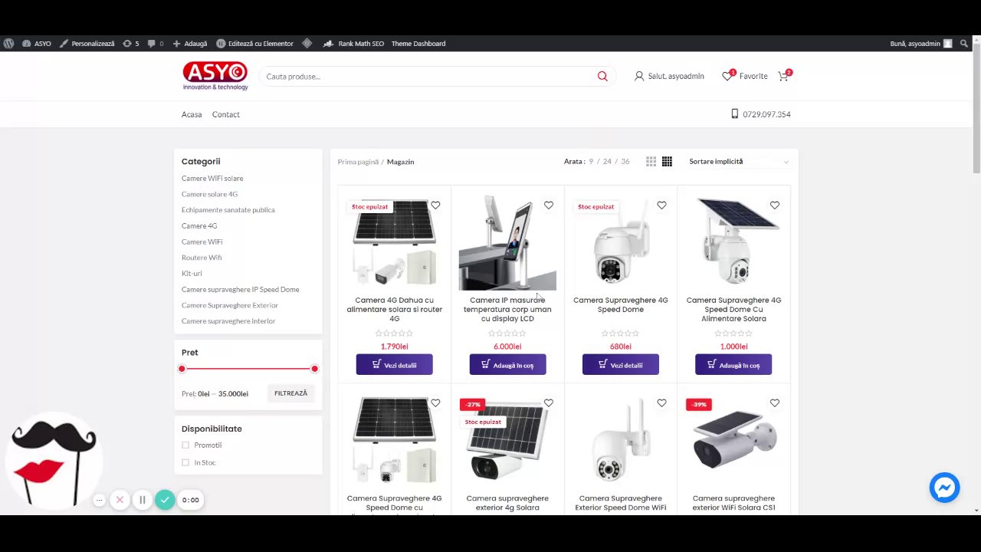The image size is (981, 552).
Task: Select the Kit-uri category
Action: point(192,274)
